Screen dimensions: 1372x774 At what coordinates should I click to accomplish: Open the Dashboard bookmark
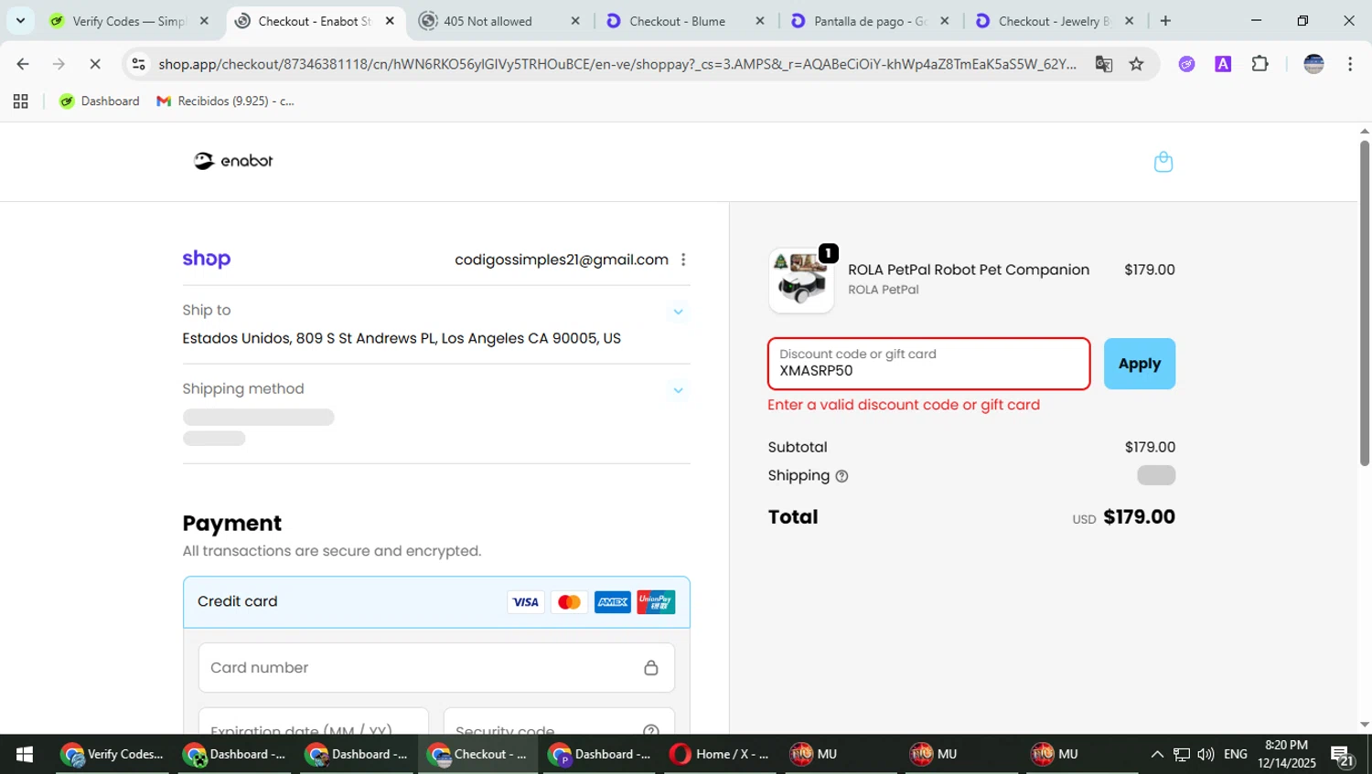click(x=100, y=101)
